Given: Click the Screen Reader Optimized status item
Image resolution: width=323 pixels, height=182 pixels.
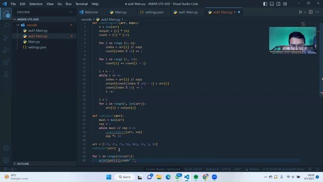Looking at the screenshot, I should coord(163,169).
